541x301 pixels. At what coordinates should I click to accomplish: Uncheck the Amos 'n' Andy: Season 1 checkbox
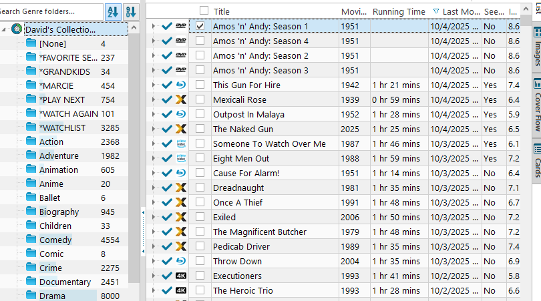click(x=200, y=26)
